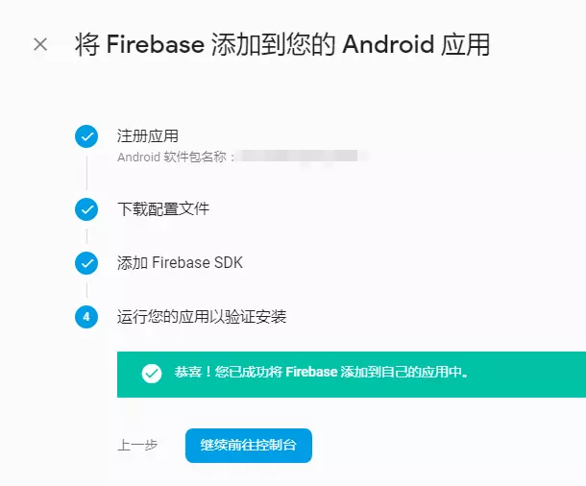Click the word Firebase in the dialog heading
Screen dimensions: 586x486
pyautogui.click(x=155, y=44)
